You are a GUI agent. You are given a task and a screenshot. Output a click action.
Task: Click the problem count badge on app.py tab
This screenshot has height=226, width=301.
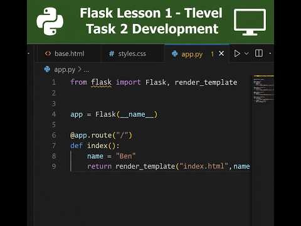(213, 54)
